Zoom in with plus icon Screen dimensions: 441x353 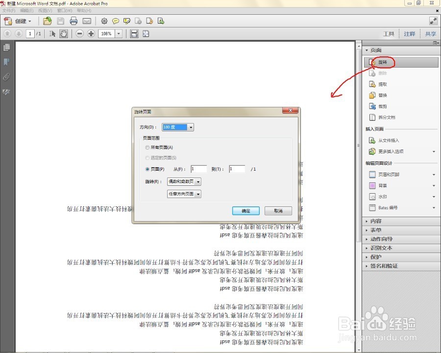click(91, 34)
